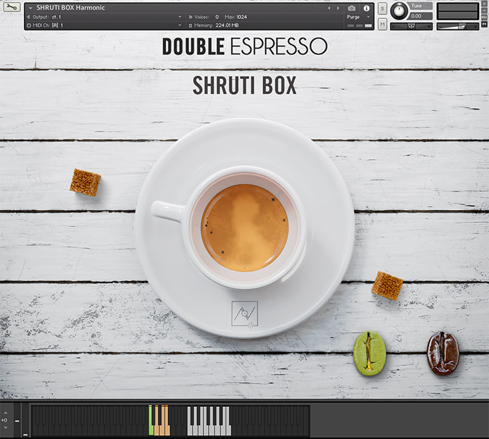The height and width of the screenshot is (439, 489).
Task: Click the MIDI channel icon
Action: tap(29, 25)
